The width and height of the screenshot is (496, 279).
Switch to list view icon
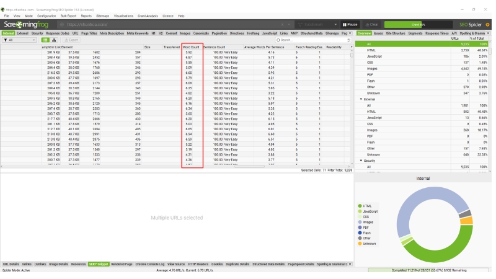click(45, 40)
